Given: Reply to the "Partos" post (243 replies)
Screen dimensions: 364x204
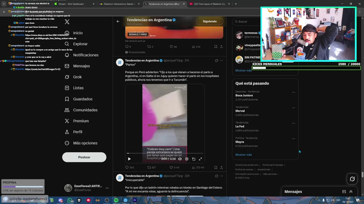Looking at the screenshot, I should point(130,167).
